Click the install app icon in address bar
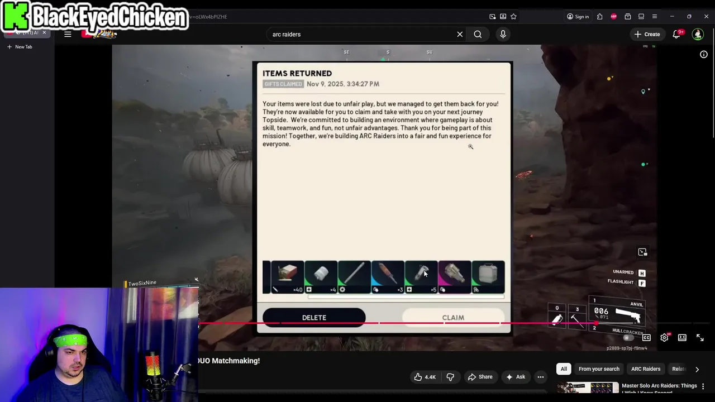 [503, 17]
